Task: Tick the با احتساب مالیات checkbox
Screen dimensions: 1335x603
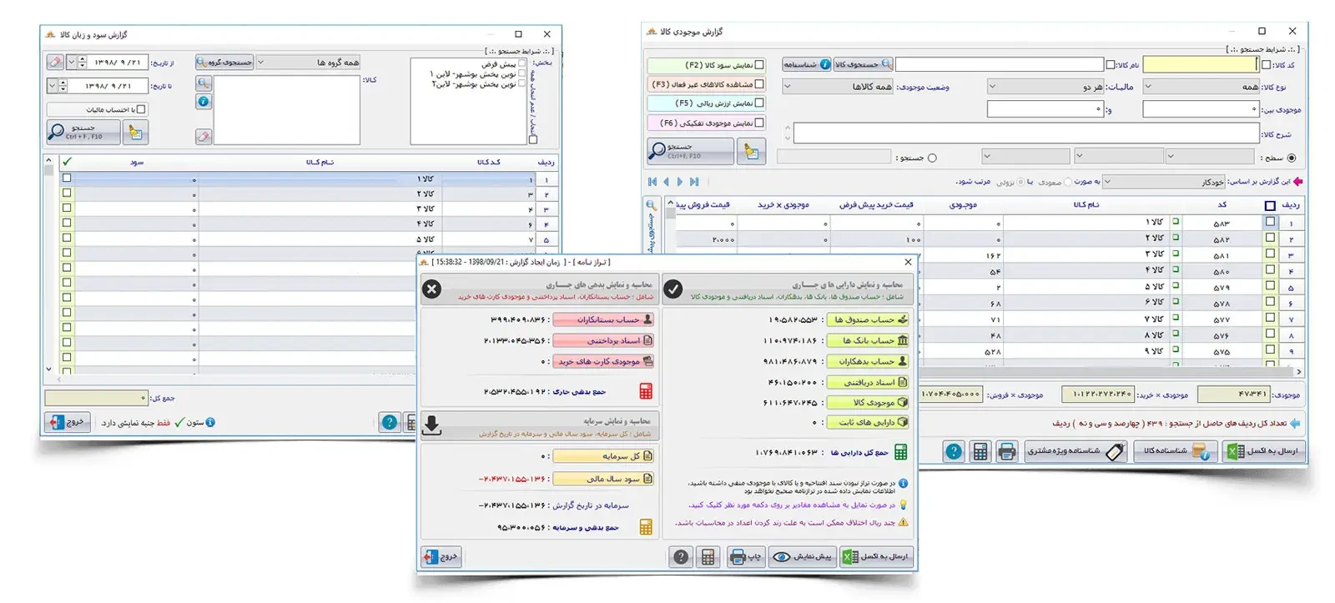Action: coord(141,109)
